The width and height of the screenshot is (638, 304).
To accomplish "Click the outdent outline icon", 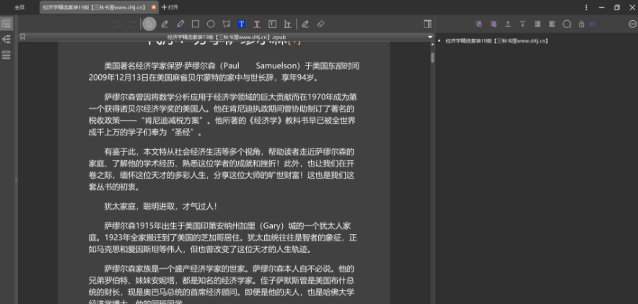I will [x=552, y=24].
